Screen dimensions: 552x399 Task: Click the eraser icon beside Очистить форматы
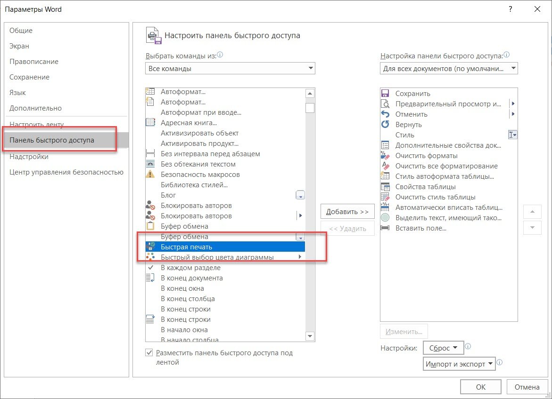tap(385, 155)
